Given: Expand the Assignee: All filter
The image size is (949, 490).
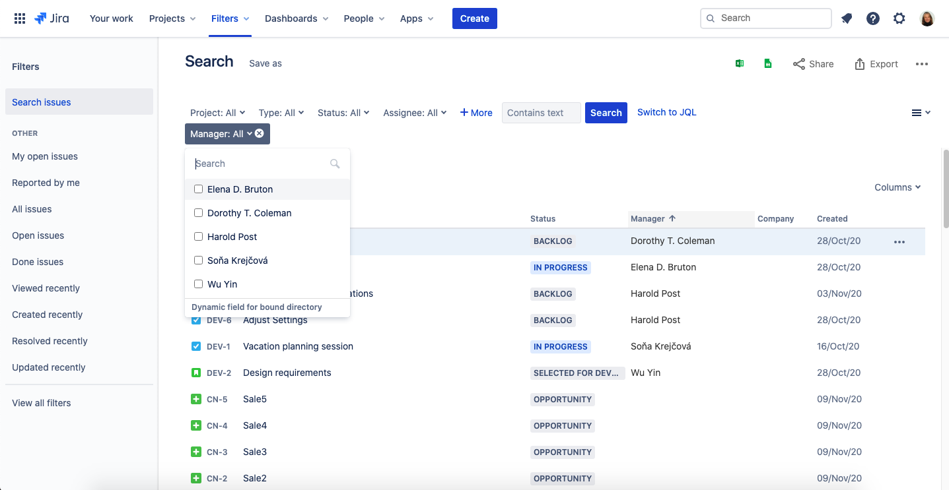Looking at the screenshot, I should [x=415, y=113].
